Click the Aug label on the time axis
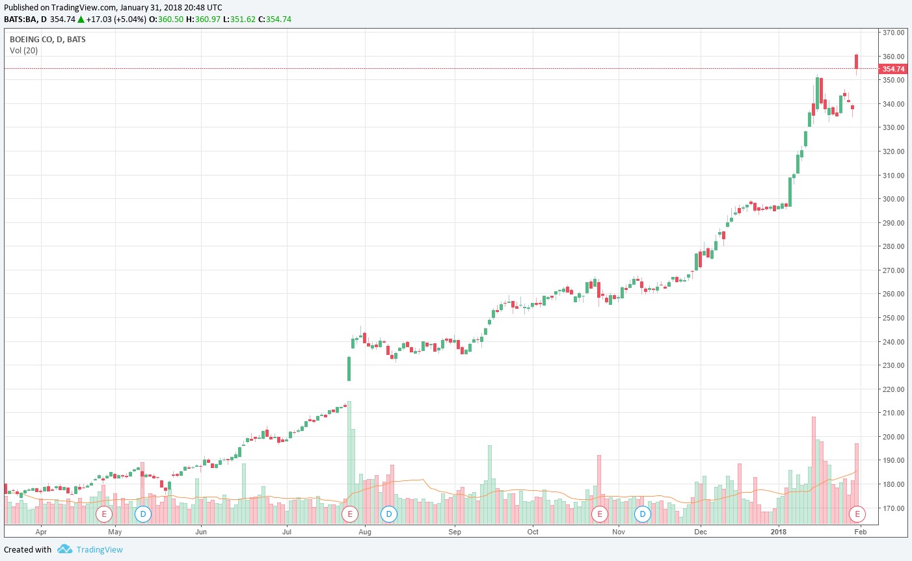This screenshot has height=561, width=912. tap(365, 532)
